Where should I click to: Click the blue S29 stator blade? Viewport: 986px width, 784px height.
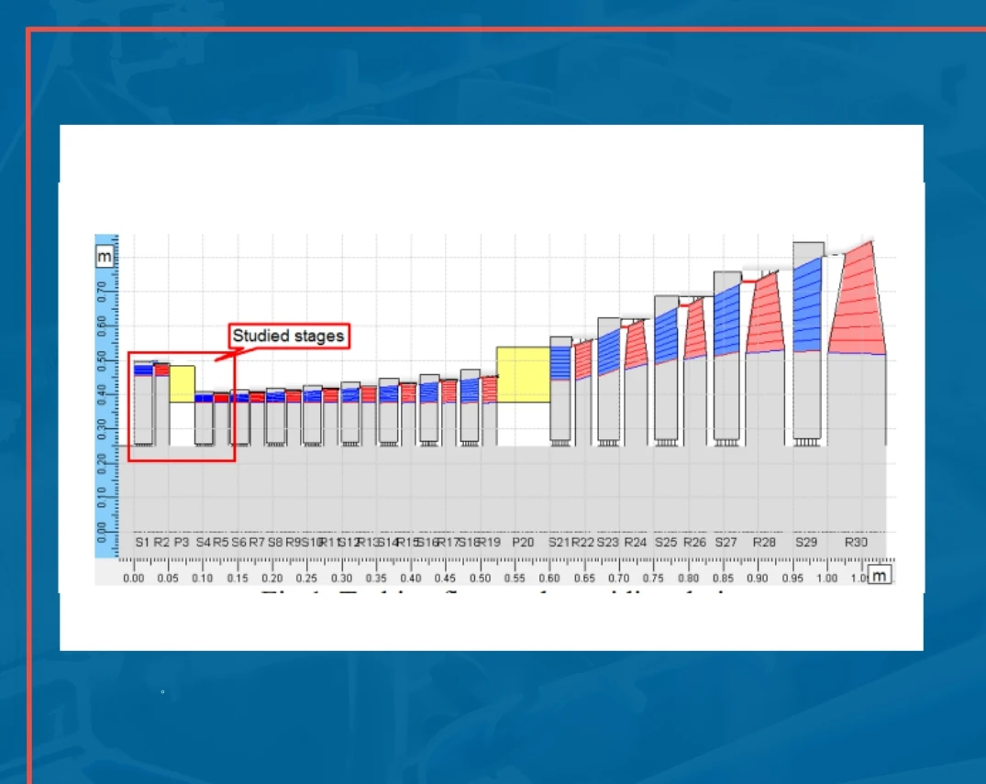(x=807, y=307)
